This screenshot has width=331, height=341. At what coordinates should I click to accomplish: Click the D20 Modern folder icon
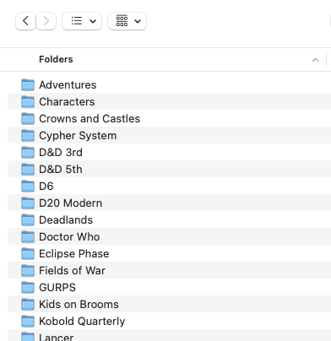click(28, 203)
